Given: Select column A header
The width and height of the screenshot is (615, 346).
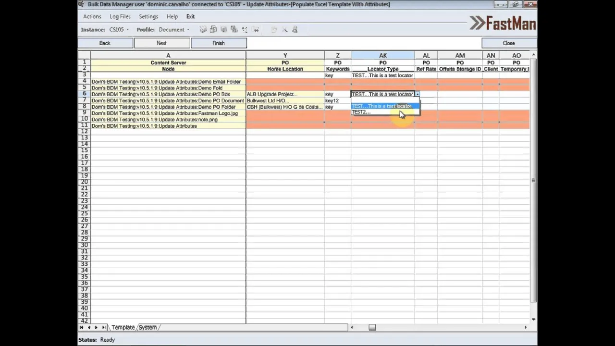Looking at the screenshot, I should coord(168,56).
